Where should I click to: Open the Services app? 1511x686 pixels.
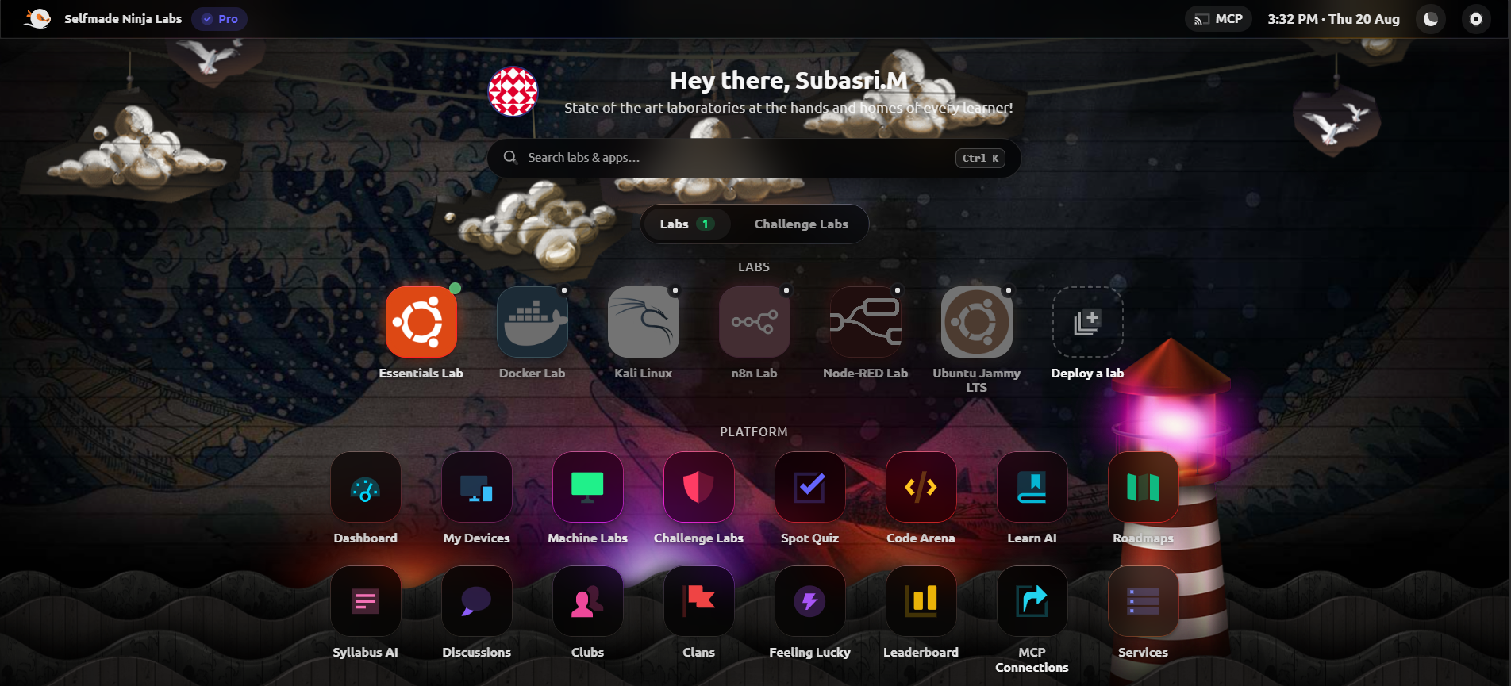(1143, 601)
